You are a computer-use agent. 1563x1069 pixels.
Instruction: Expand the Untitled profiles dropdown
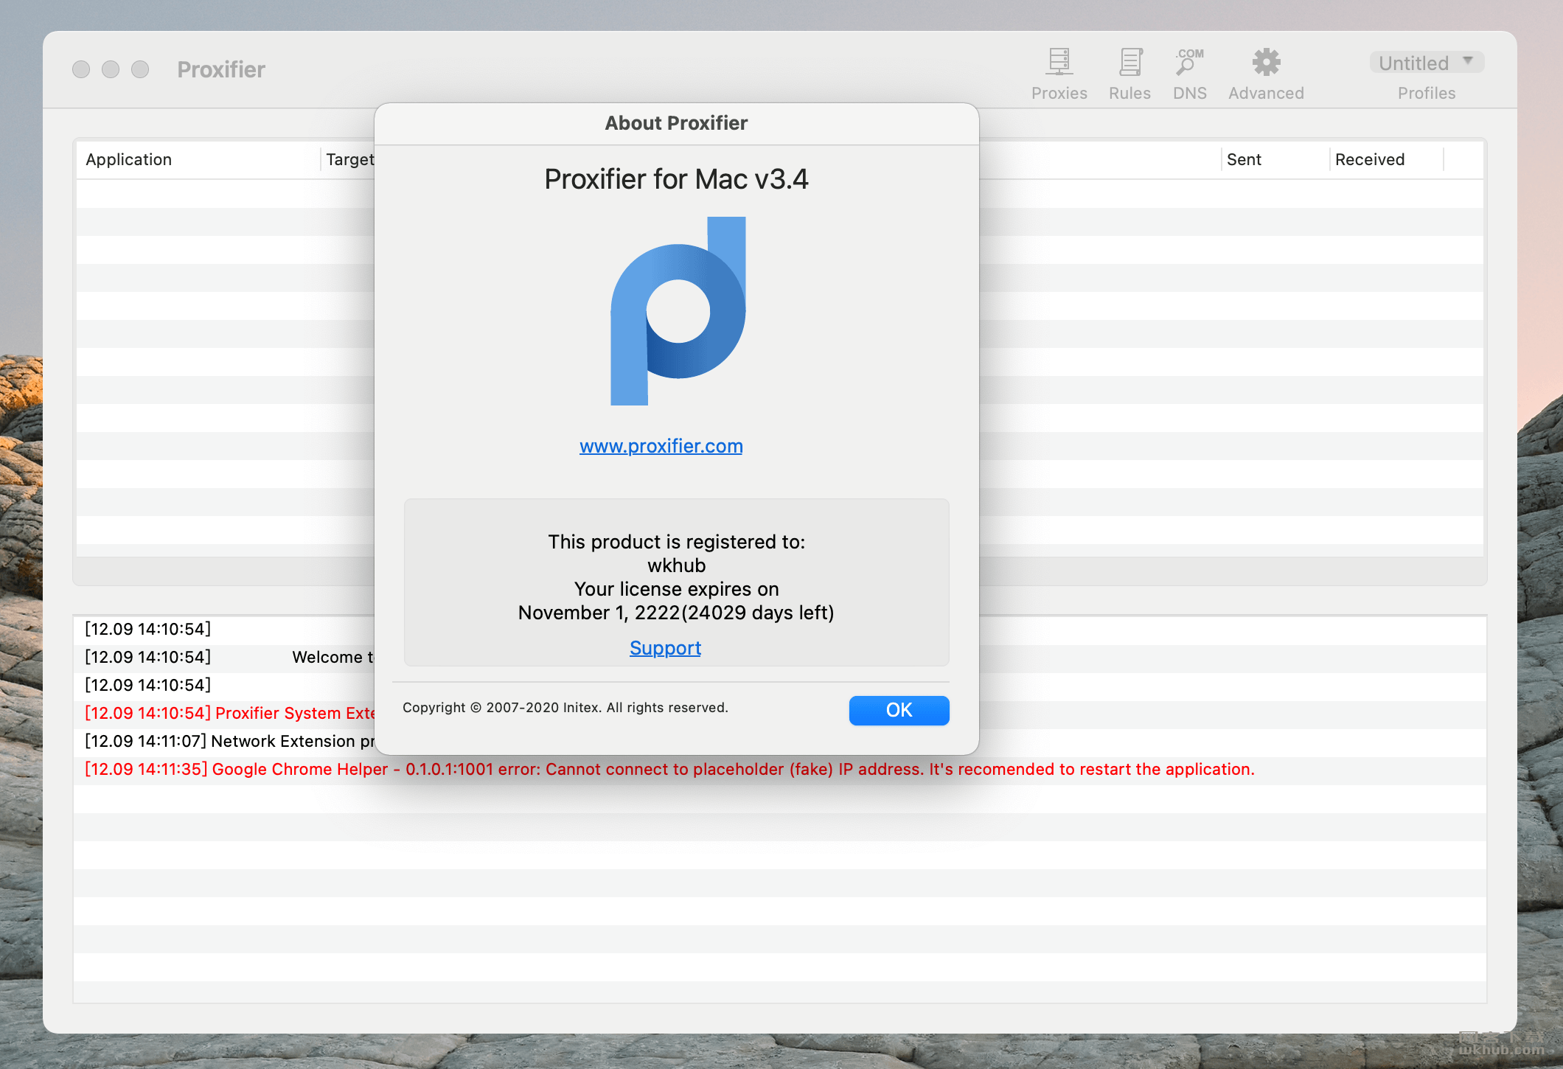click(1426, 63)
